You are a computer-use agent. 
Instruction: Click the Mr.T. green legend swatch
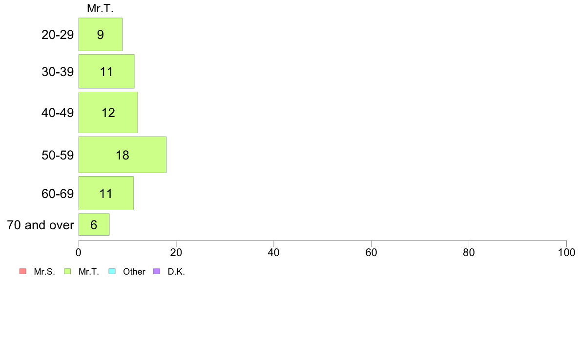point(67,271)
